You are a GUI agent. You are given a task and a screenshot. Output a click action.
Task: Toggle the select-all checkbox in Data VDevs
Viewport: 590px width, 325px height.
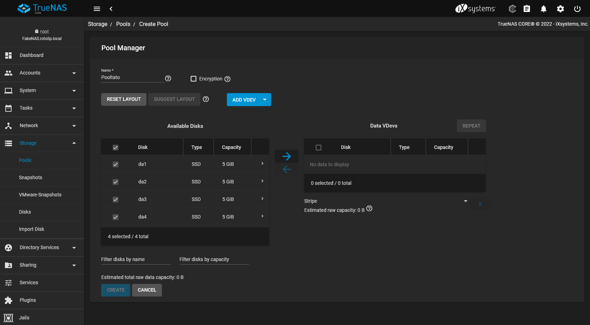click(x=319, y=148)
